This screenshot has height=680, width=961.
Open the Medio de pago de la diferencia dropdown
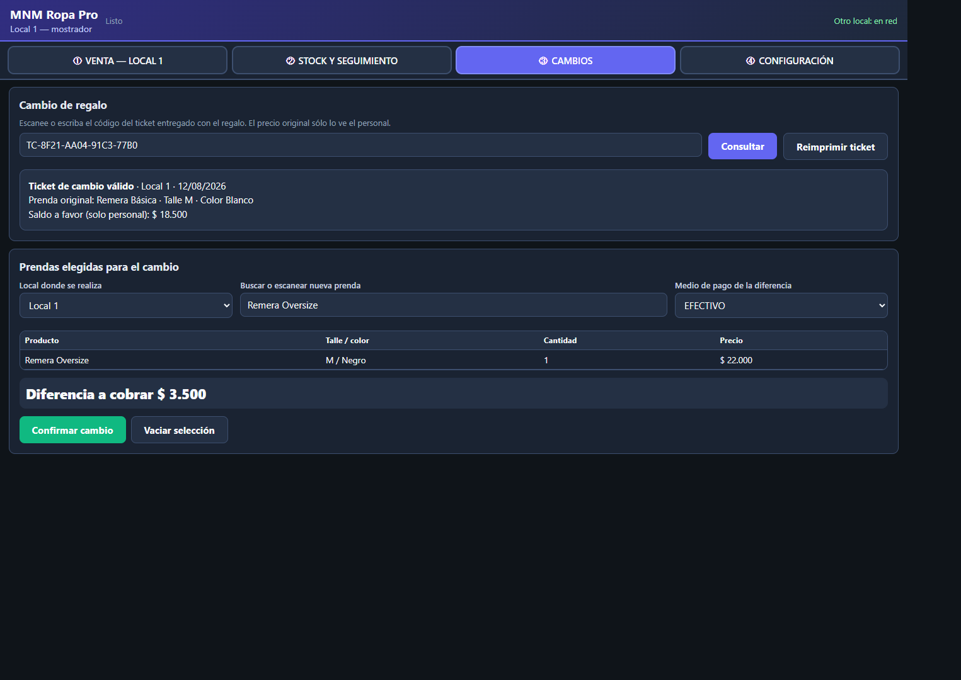point(781,305)
